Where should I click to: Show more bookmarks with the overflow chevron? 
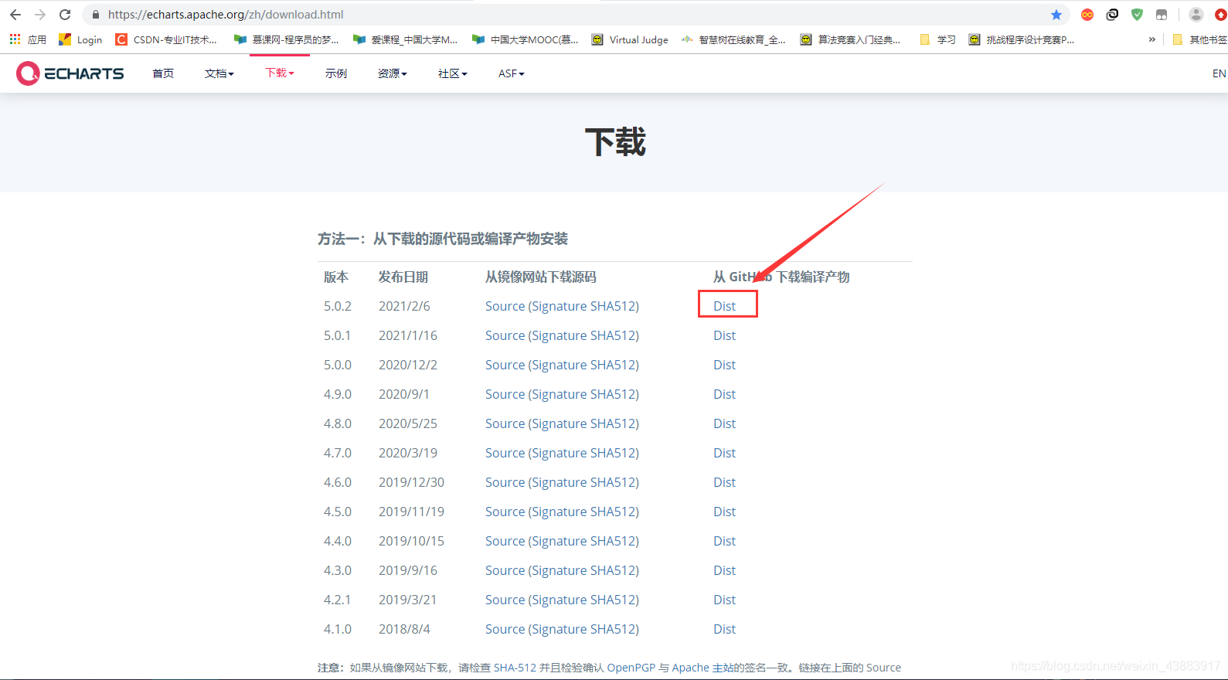pyautogui.click(x=1152, y=39)
